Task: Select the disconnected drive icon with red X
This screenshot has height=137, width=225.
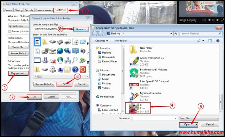Action: tap(52, 61)
